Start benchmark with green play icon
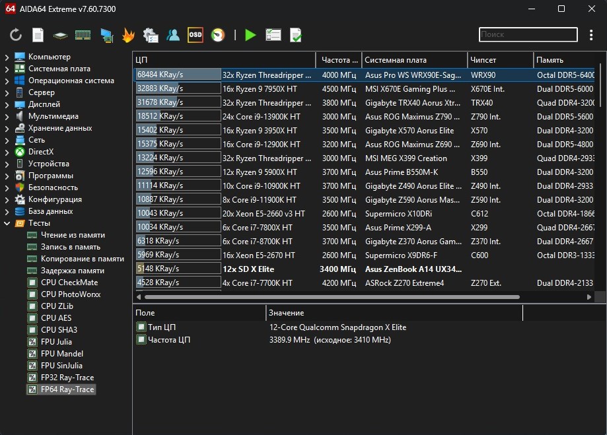Screen dimensions: 607x435 click(x=250, y=35)
